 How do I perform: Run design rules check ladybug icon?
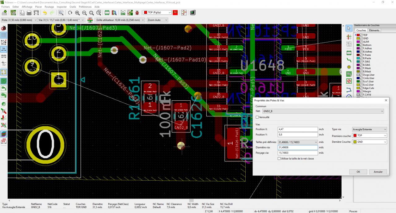(x=137, y=13)
